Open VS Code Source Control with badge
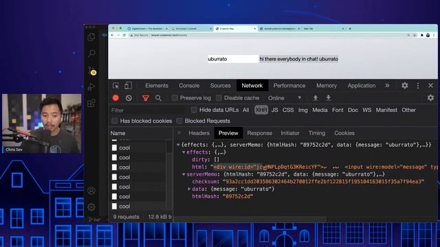 tap(92, 71)
